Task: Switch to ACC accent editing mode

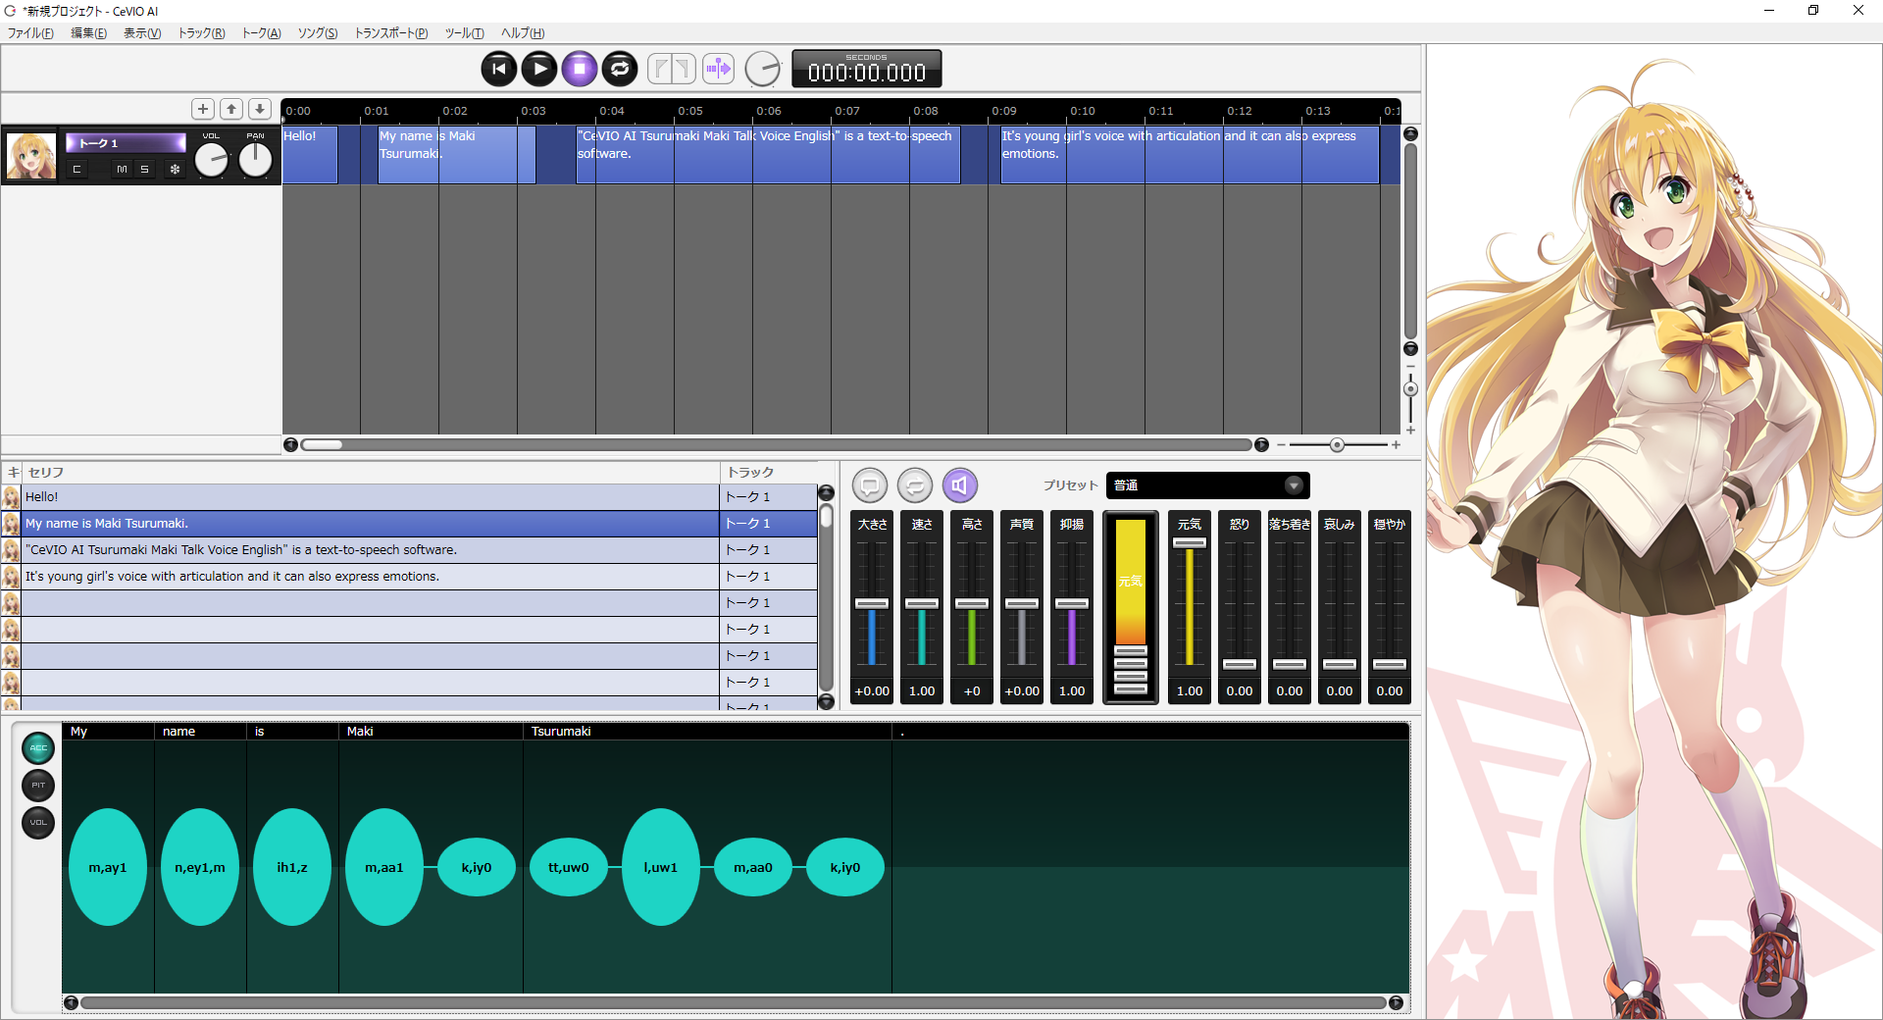Action: point(38,748)
